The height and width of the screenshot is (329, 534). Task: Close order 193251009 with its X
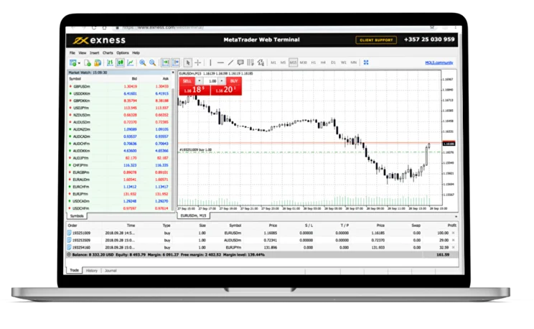454,233
